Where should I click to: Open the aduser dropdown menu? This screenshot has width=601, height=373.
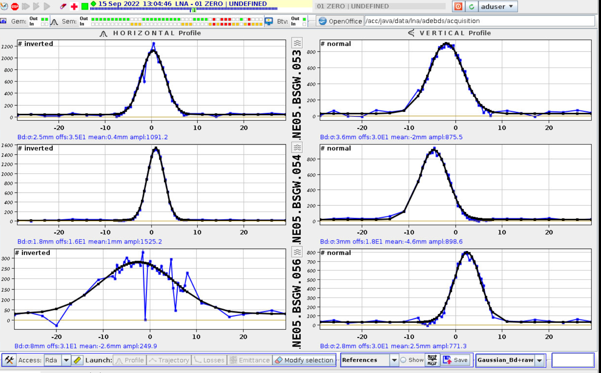(498, 6)
